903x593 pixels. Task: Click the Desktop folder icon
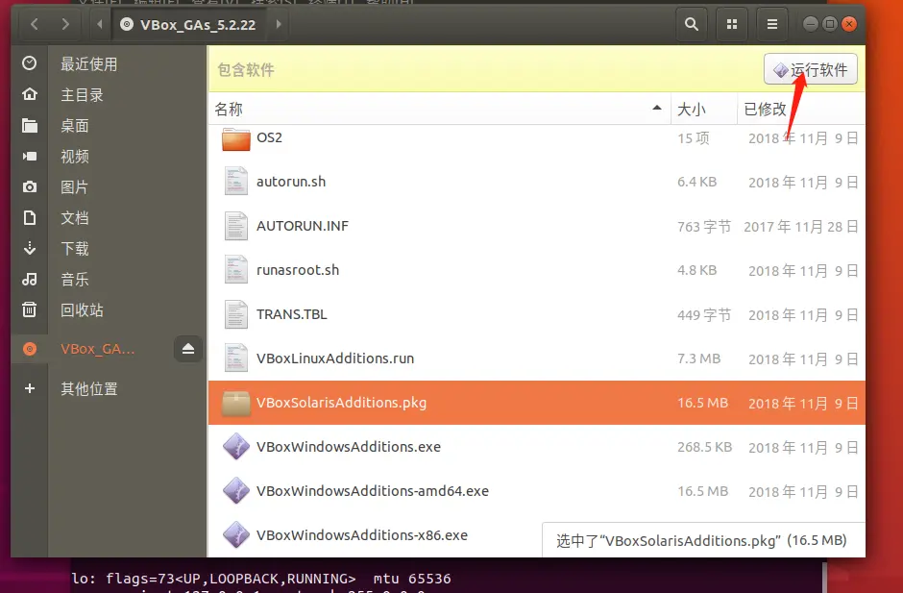(30, 125)
